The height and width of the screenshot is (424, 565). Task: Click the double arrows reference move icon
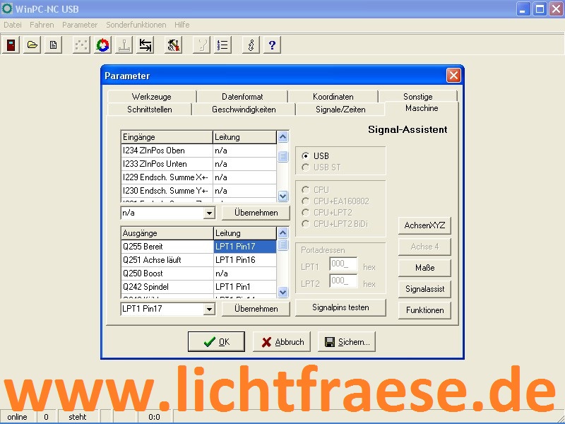tap(145, 45)
